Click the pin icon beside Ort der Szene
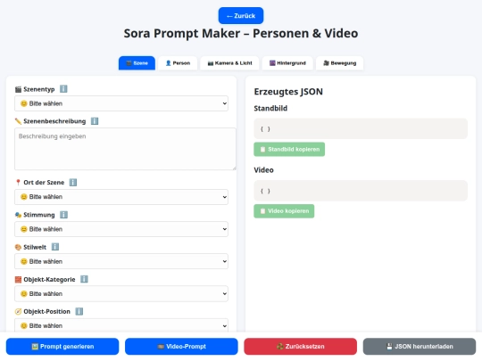This screenshot has width=482, height=361. pos(18,183)
